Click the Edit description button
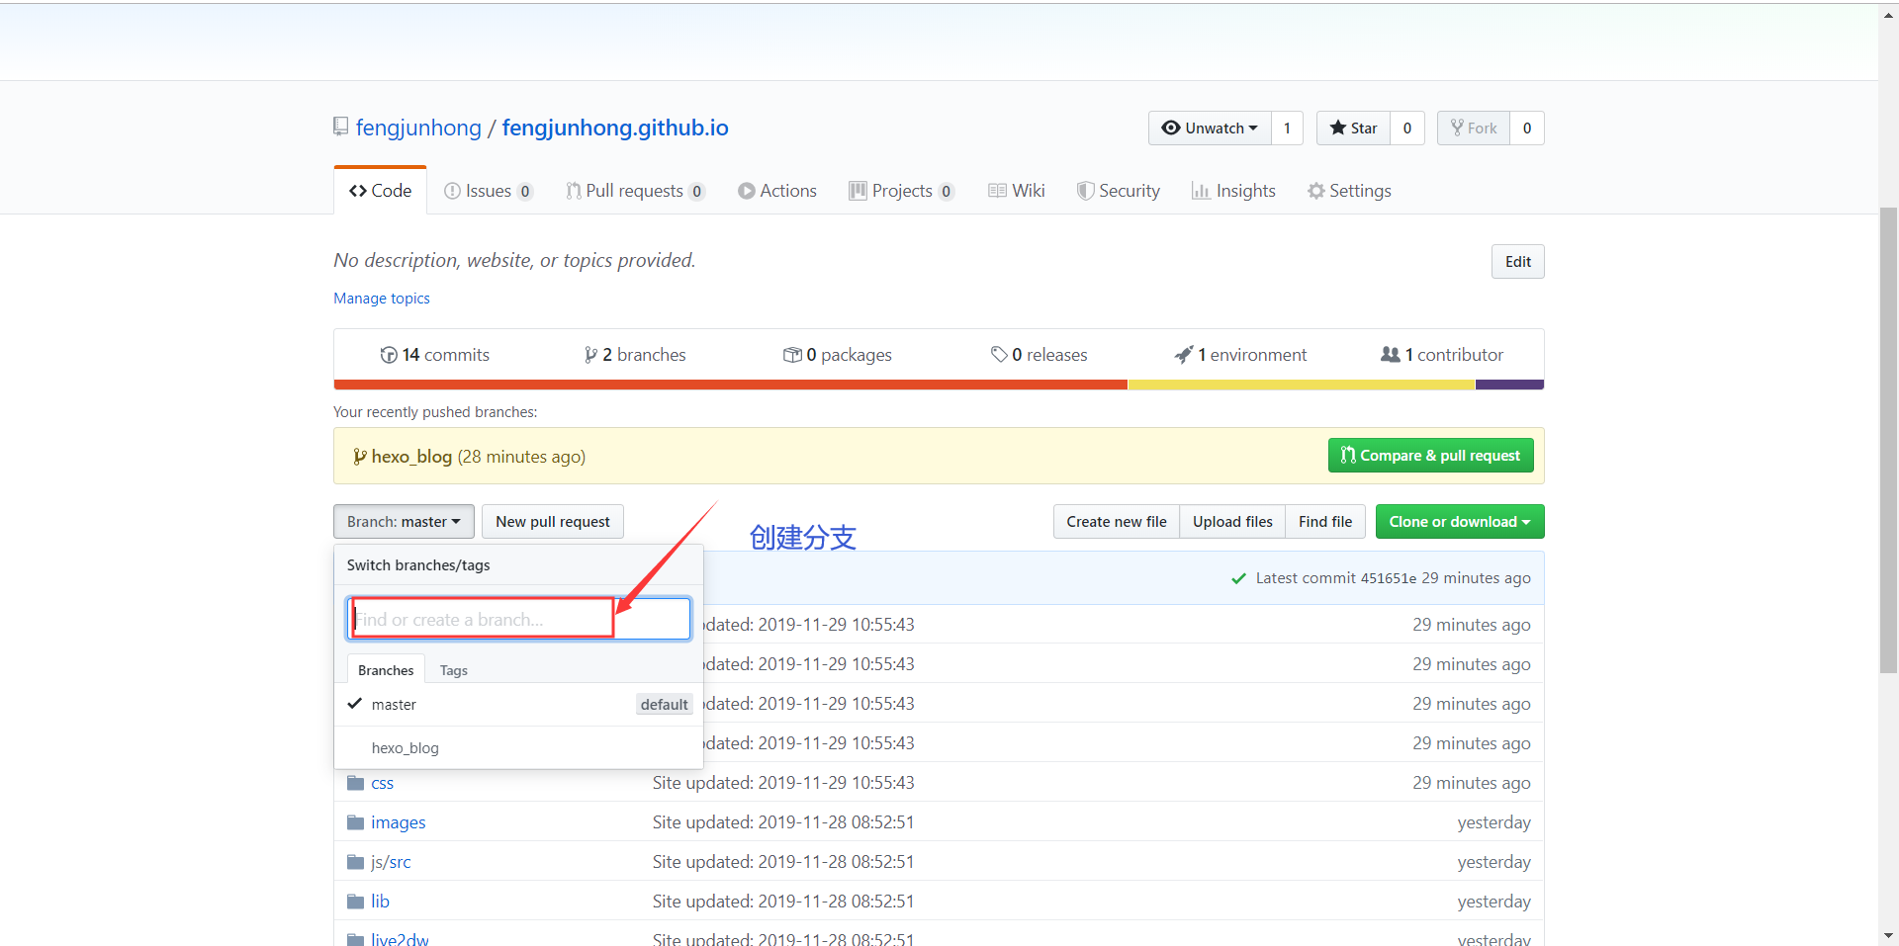Image resolution: width=1899 pixels, height=946 pixels. (x=1517, y=261)
